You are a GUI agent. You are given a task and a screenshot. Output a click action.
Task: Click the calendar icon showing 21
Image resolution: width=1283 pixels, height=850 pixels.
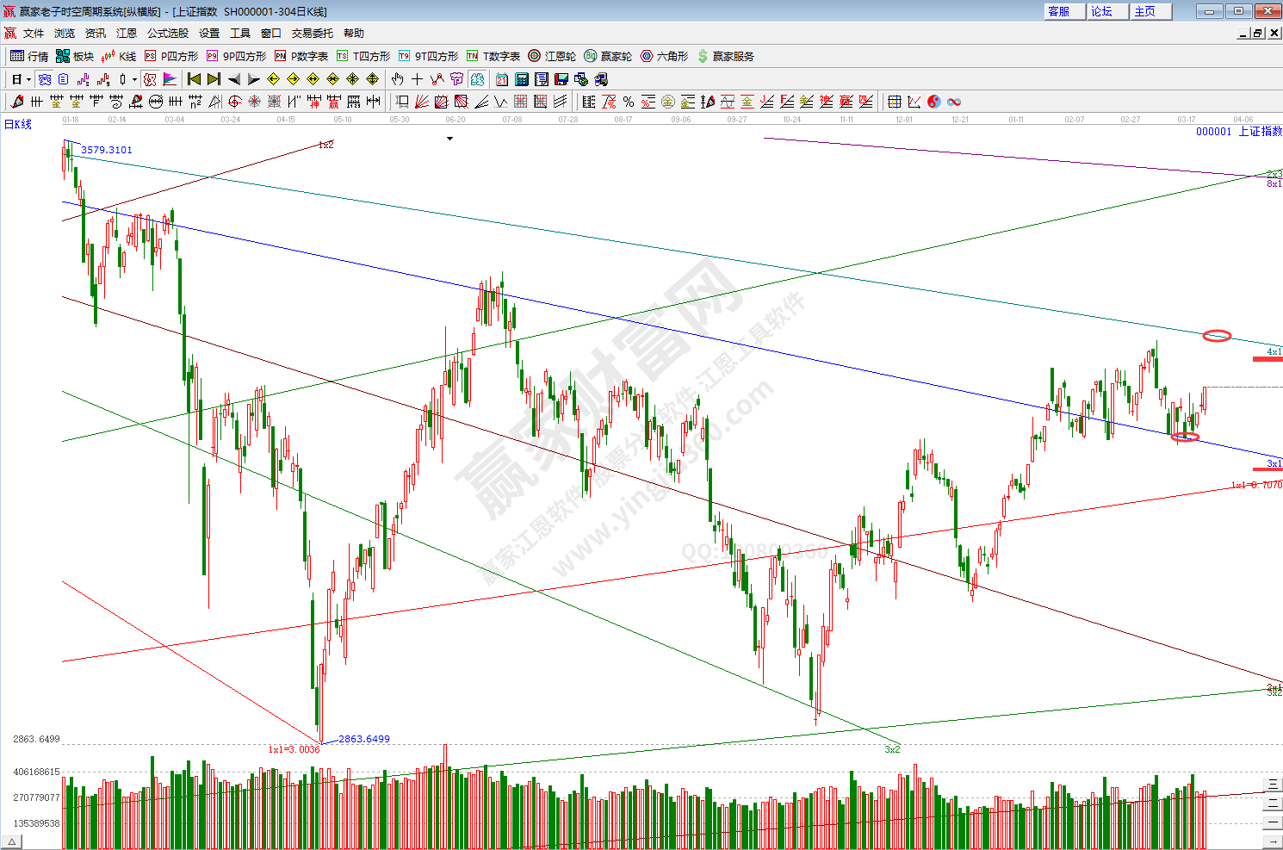[x=501, y=79]
